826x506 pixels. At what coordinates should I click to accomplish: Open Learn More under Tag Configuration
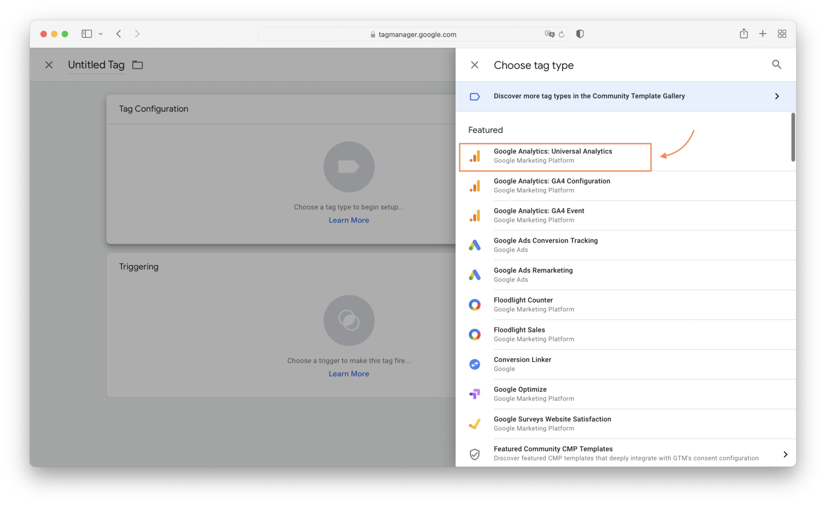(349, 220)
